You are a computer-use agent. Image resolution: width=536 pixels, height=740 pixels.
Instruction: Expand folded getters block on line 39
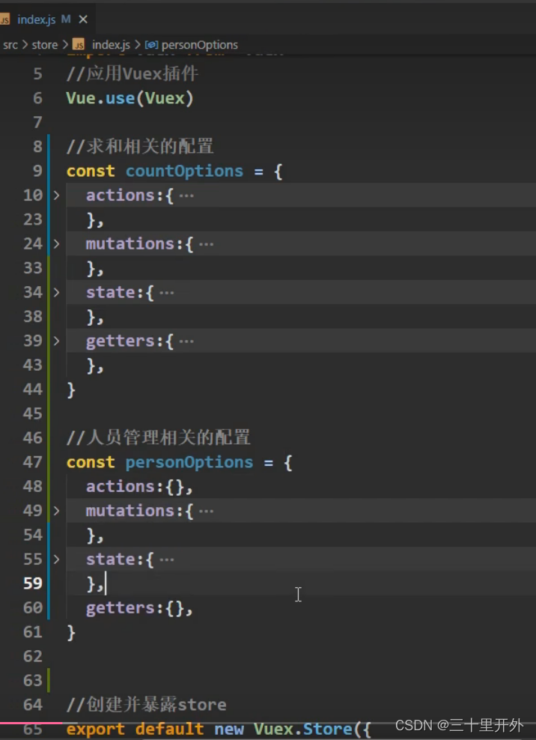click(56, 341)
